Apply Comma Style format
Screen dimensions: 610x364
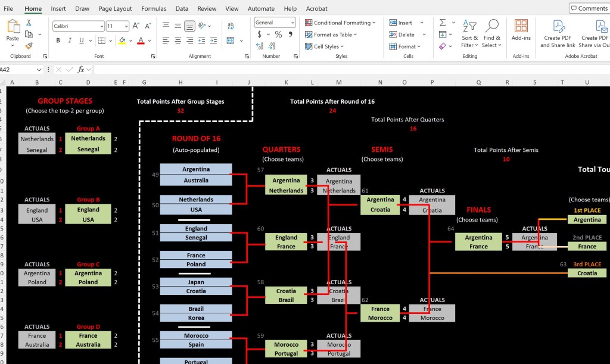(x=290, y=34)
